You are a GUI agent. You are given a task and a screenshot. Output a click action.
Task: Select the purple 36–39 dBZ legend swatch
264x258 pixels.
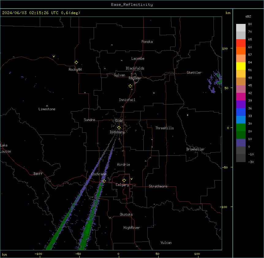click(241, 104)
